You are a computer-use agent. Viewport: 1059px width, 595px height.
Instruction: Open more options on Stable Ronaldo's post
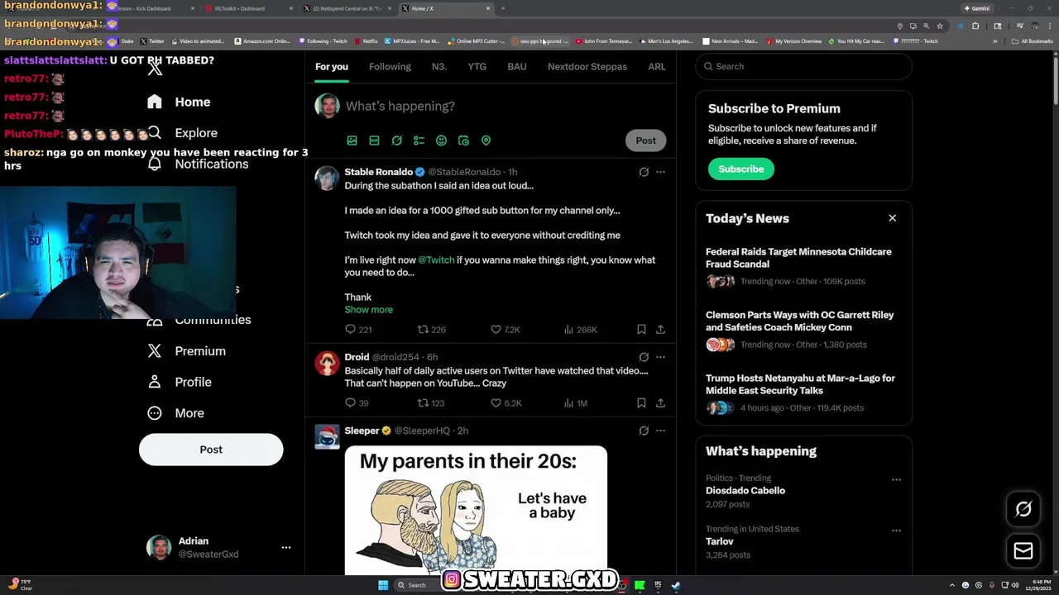[660, 172]
